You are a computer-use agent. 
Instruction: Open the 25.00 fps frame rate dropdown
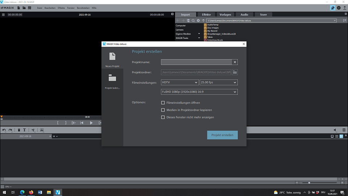[219, 82]
